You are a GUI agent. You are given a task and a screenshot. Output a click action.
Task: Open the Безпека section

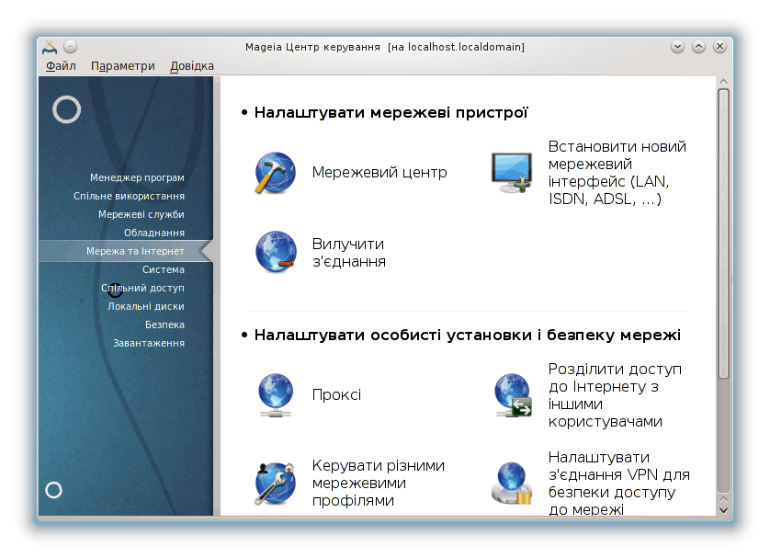165,325
